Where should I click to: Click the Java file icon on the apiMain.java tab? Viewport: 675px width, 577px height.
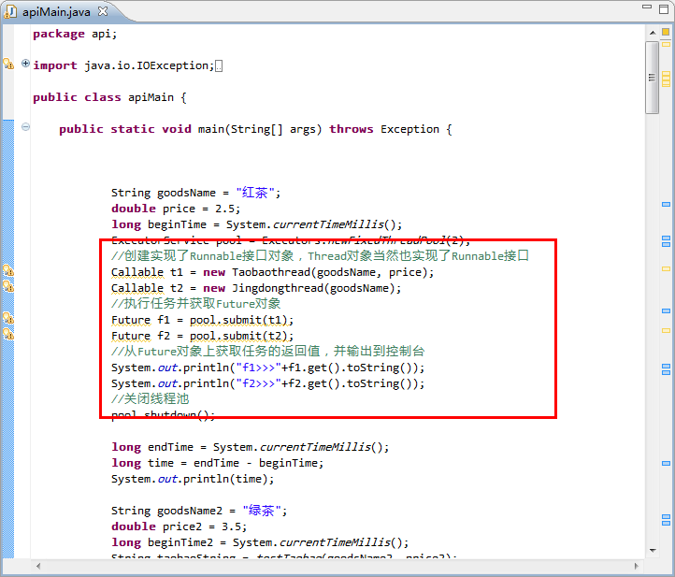[11, 11]
